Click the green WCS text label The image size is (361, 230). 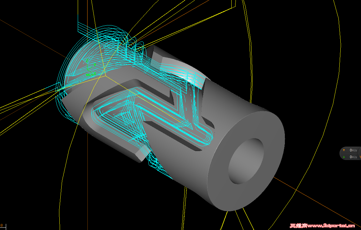[90, 74]
